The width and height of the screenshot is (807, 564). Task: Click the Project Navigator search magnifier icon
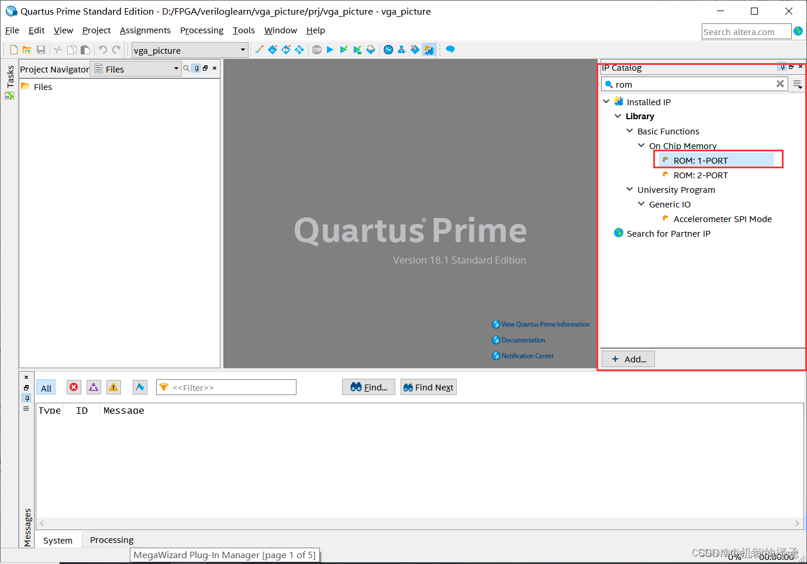187,68
